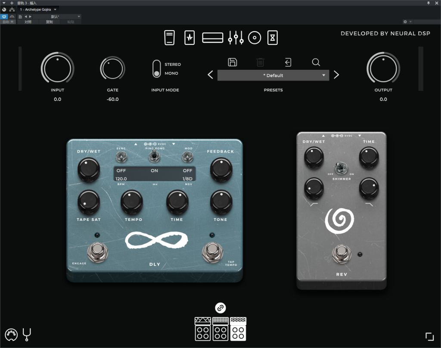Click the compare button in host bar
Viewport: 441px width, 348px height.
tap(28, 22)
